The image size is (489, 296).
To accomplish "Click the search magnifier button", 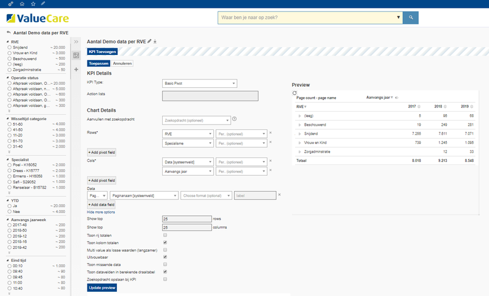I will coord(411,18).
